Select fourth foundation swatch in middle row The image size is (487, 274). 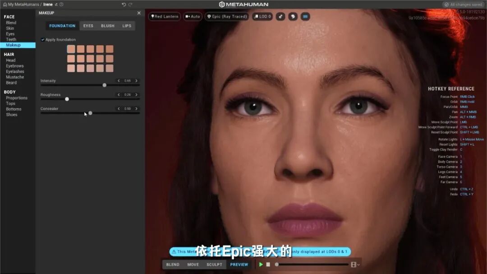coord(100,59)
